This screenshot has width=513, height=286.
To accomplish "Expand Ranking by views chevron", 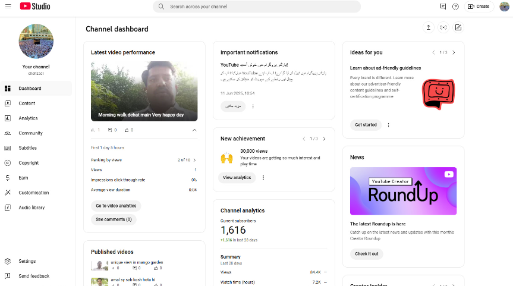I will click(x=194, y=160).
